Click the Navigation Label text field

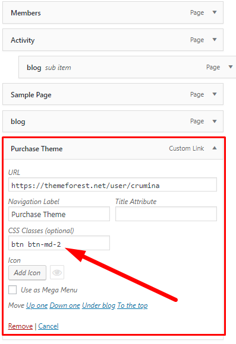click(59, 214)
